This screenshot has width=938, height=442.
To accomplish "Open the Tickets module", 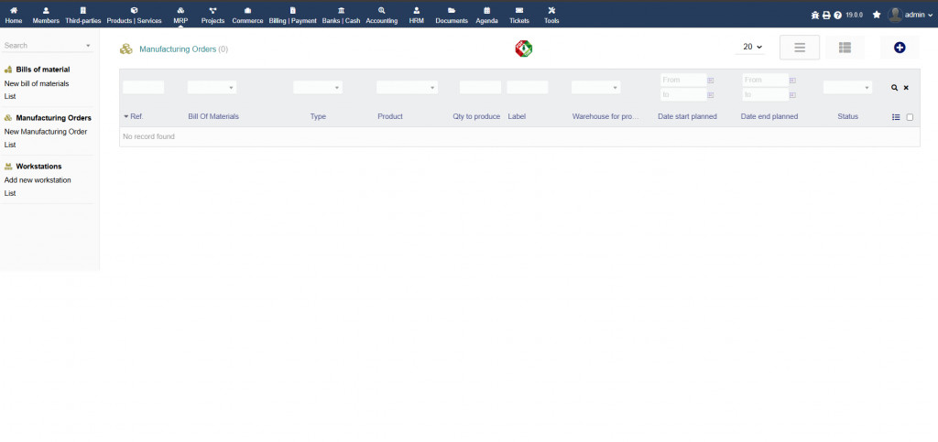I will coord(519,15).
